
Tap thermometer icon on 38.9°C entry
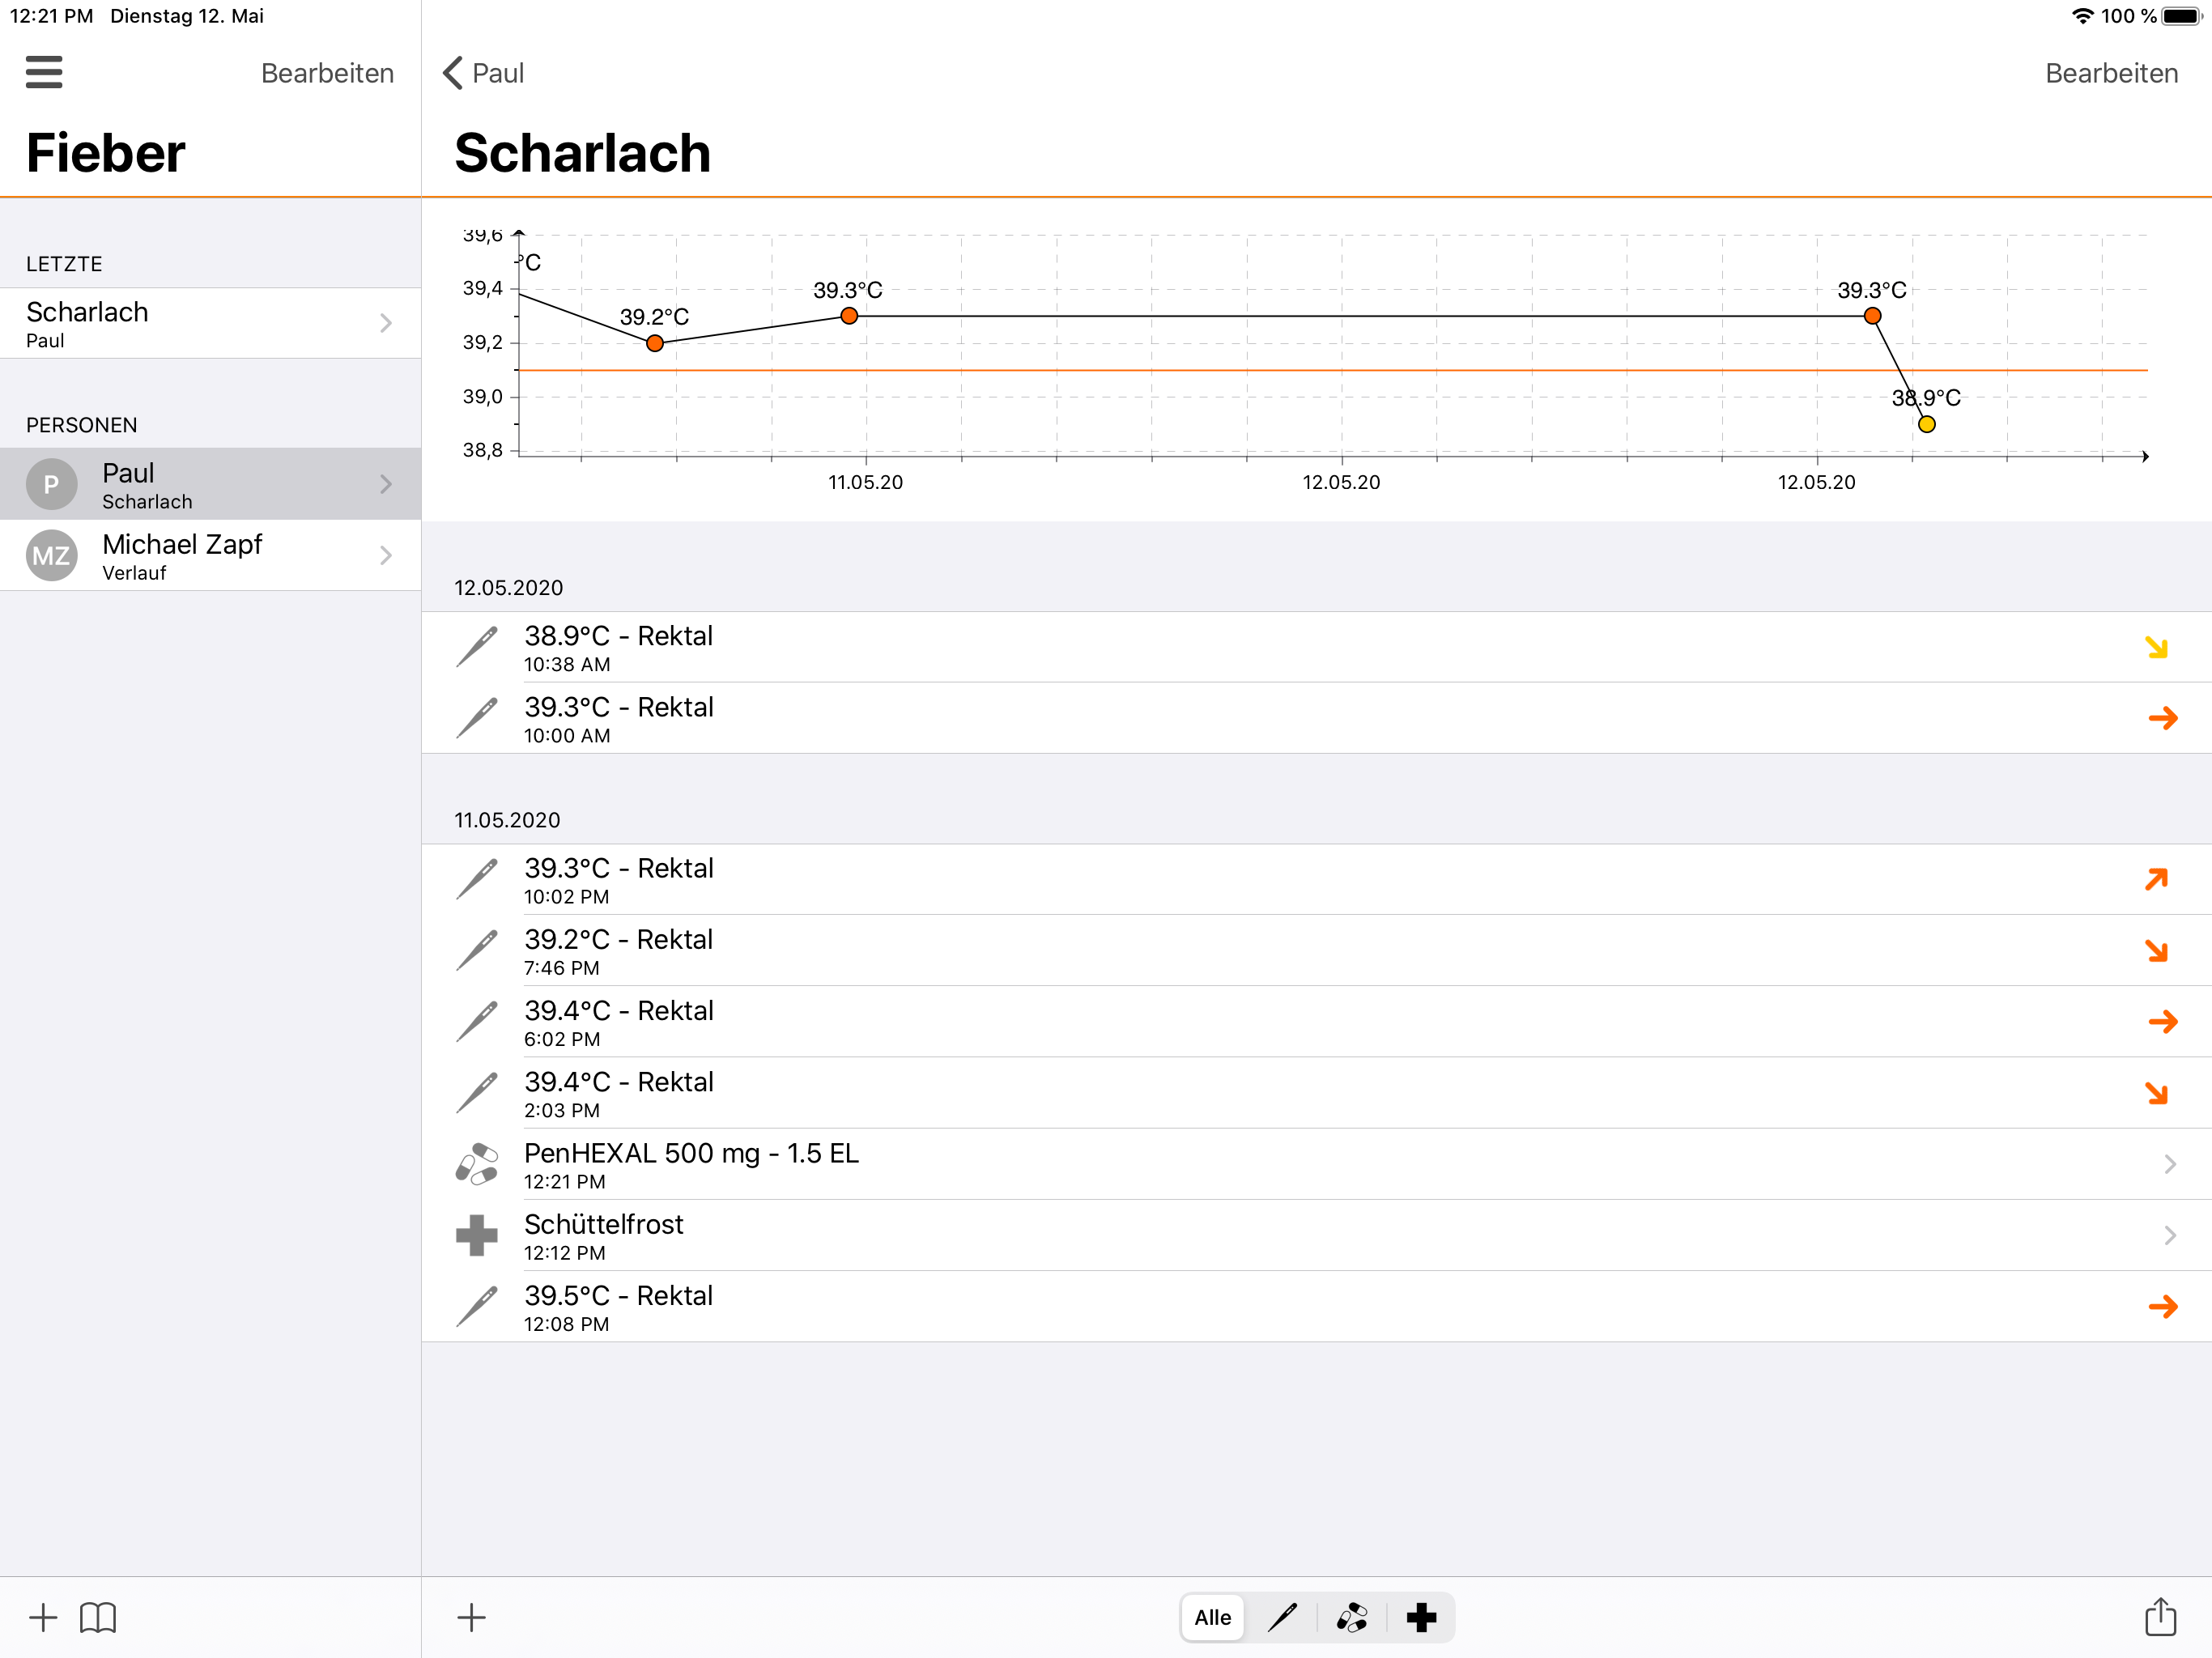tap(477, 647)
